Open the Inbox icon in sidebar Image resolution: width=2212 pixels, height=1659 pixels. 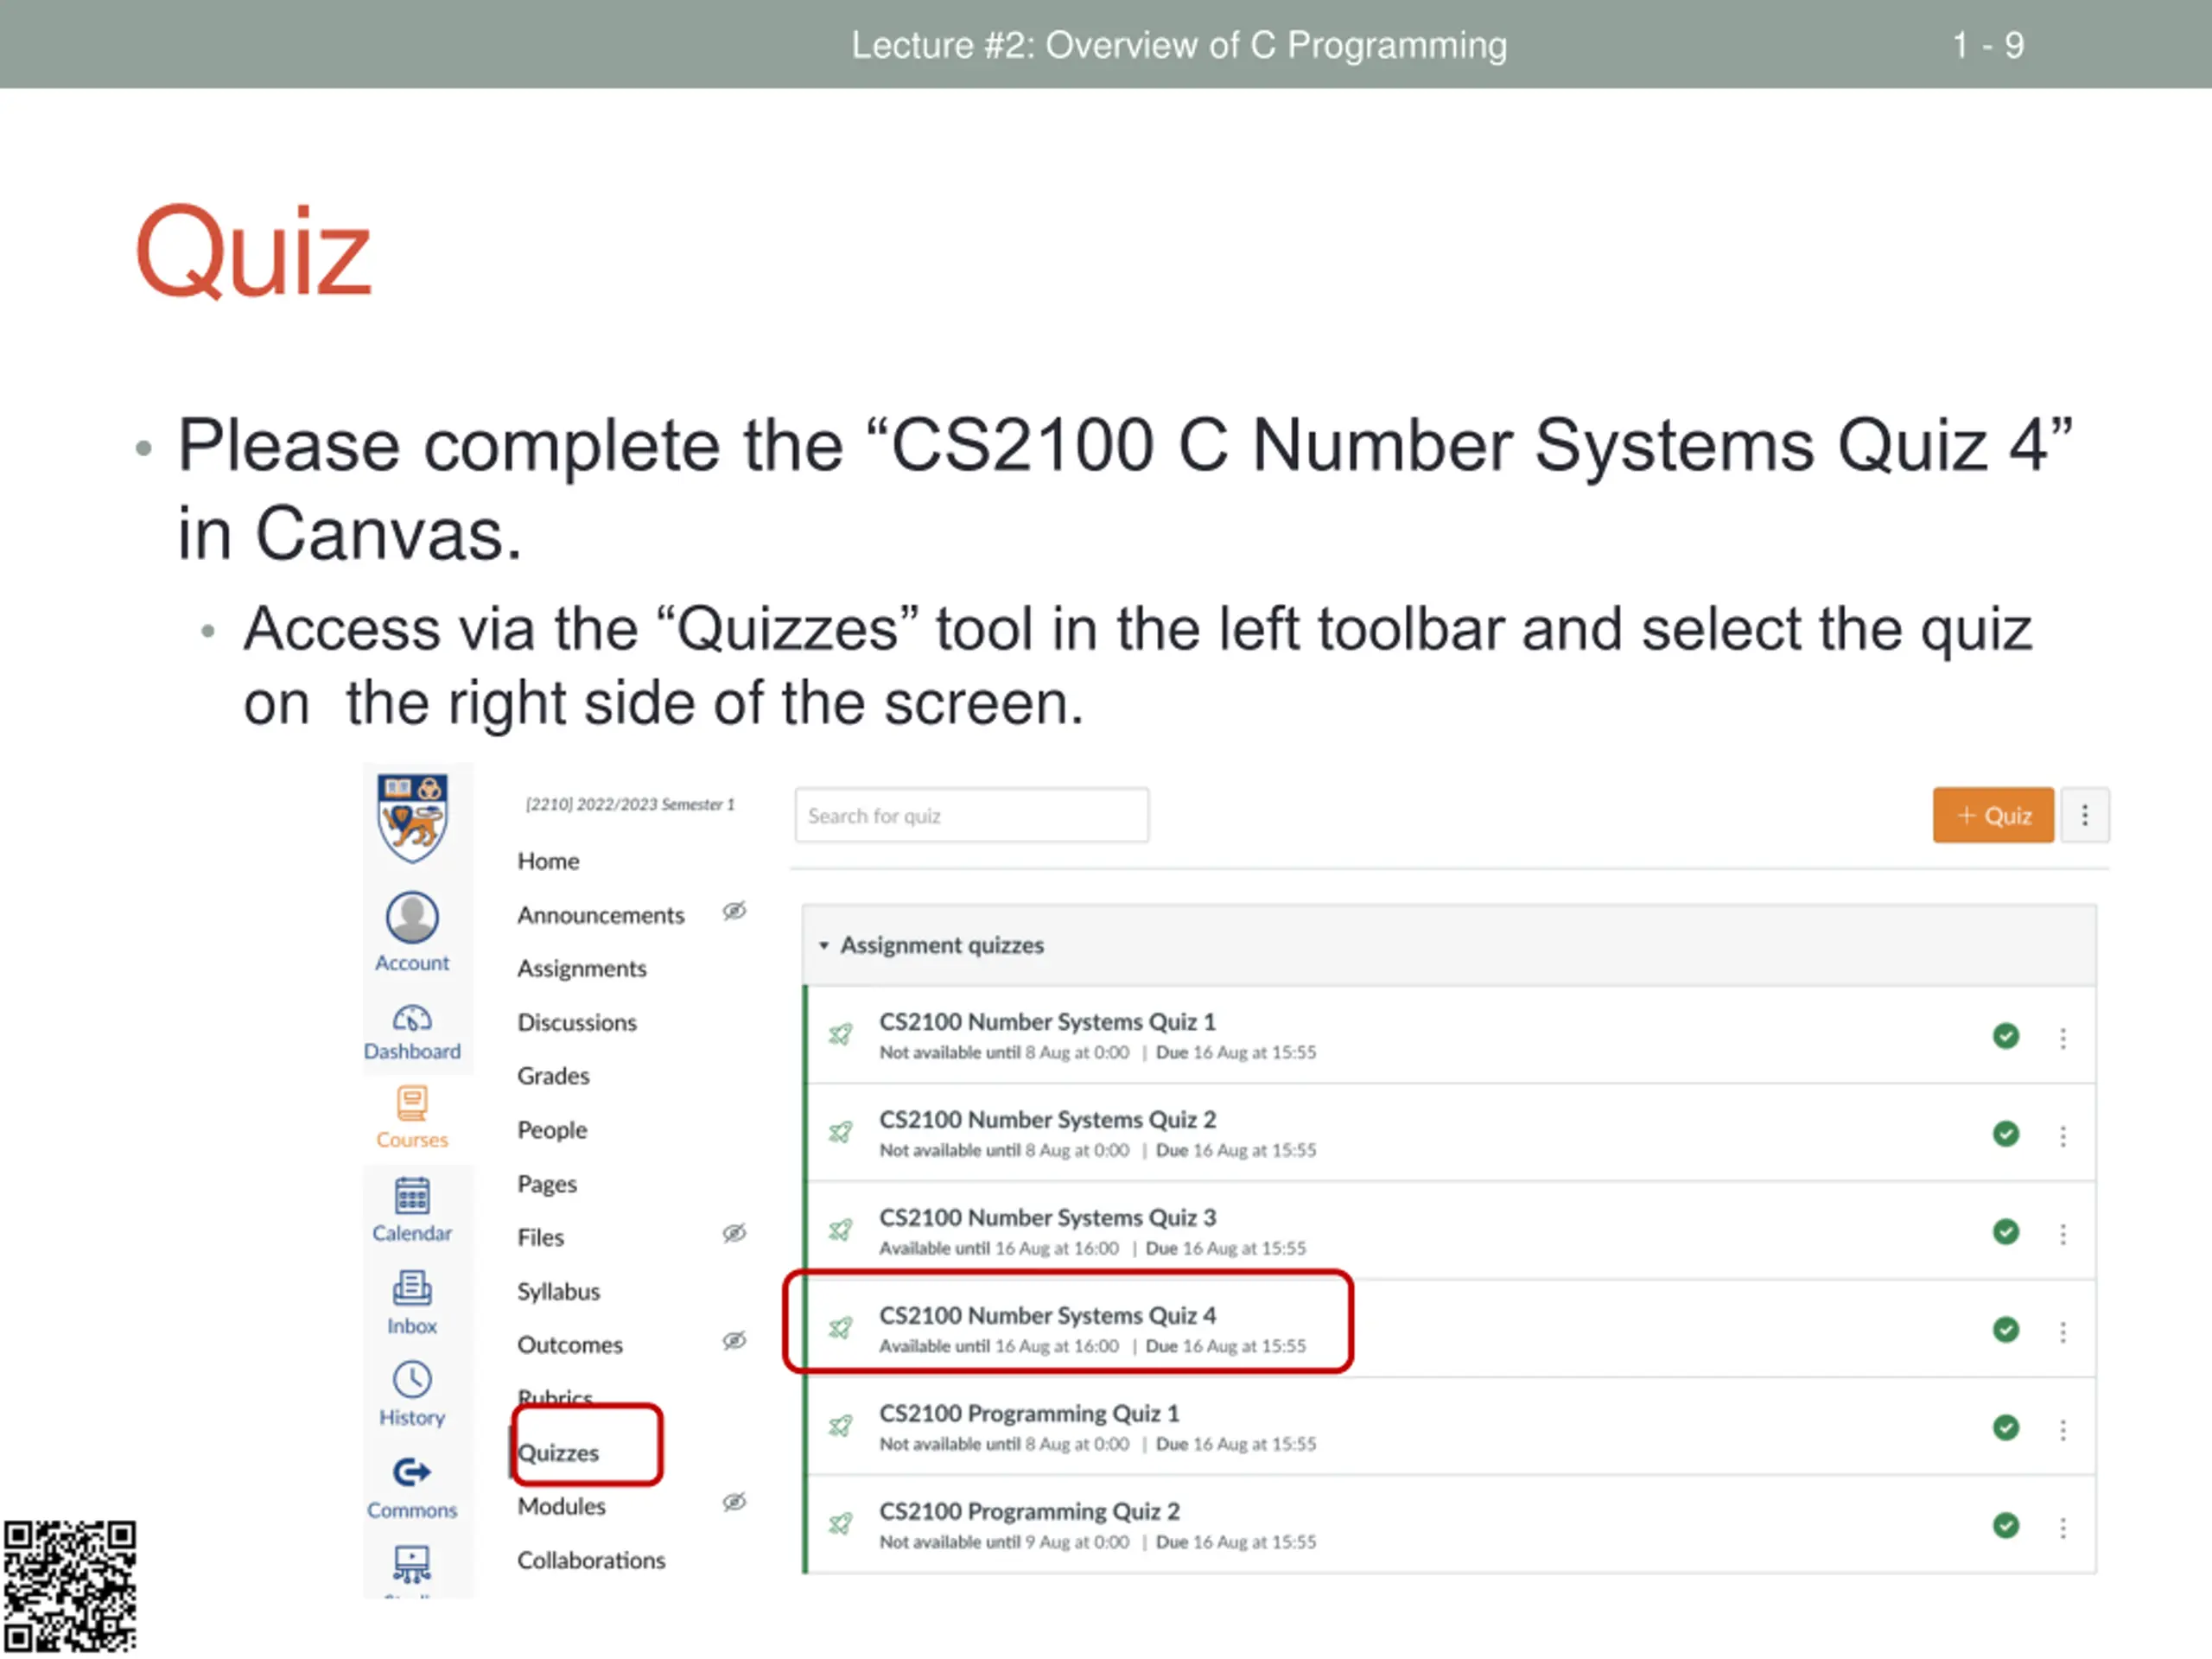[412, 1289]
